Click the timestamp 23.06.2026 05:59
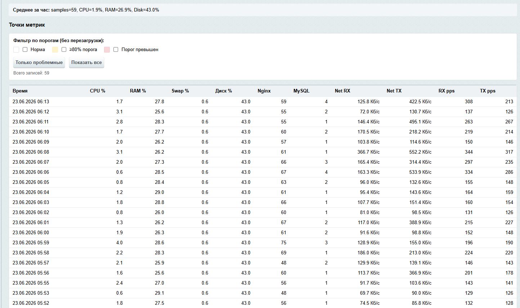The image size is (520, 308). [31, 243]
